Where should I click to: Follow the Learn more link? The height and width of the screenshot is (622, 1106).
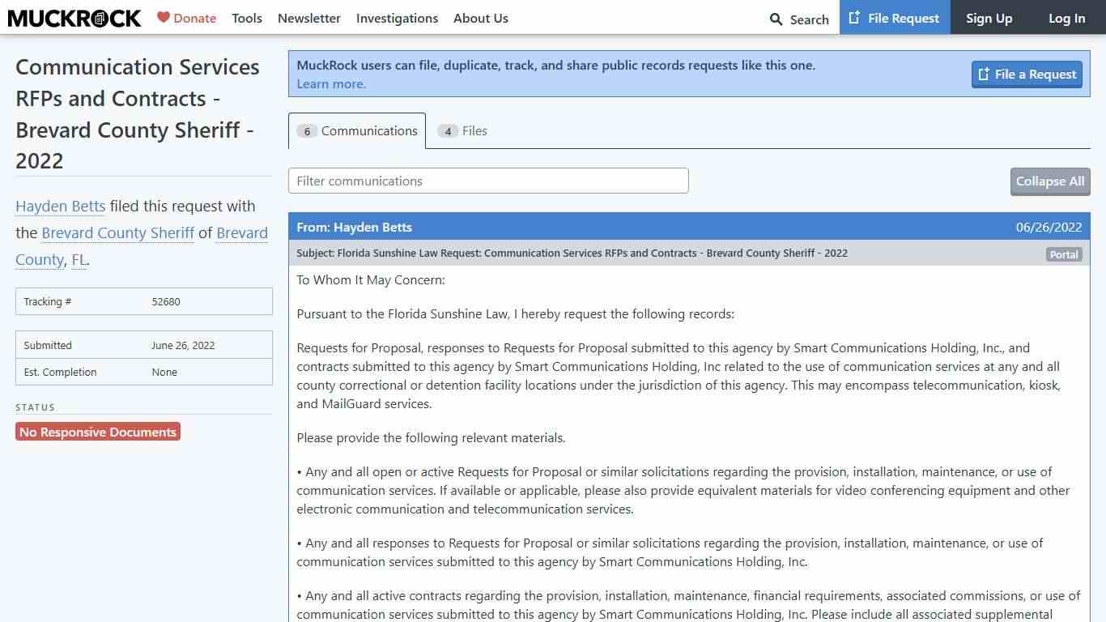(331, 84)
